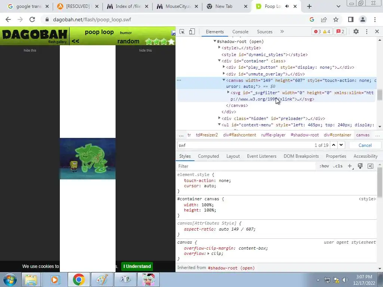
Task: Switch to Console tab
Action: point(240,32)
